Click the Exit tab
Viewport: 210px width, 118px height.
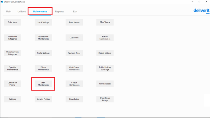75,12
